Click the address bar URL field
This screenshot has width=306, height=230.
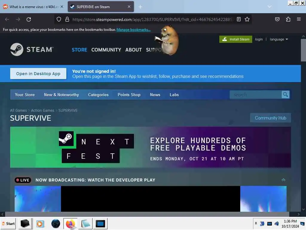coord(152,19)
